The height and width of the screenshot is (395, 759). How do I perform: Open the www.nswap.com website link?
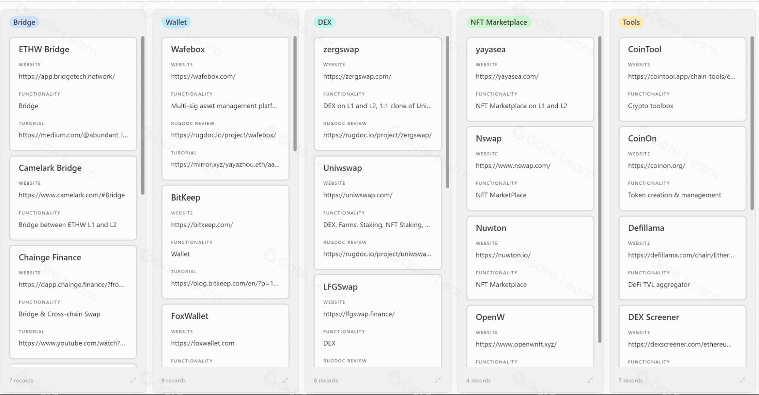(x=513, y=165)
